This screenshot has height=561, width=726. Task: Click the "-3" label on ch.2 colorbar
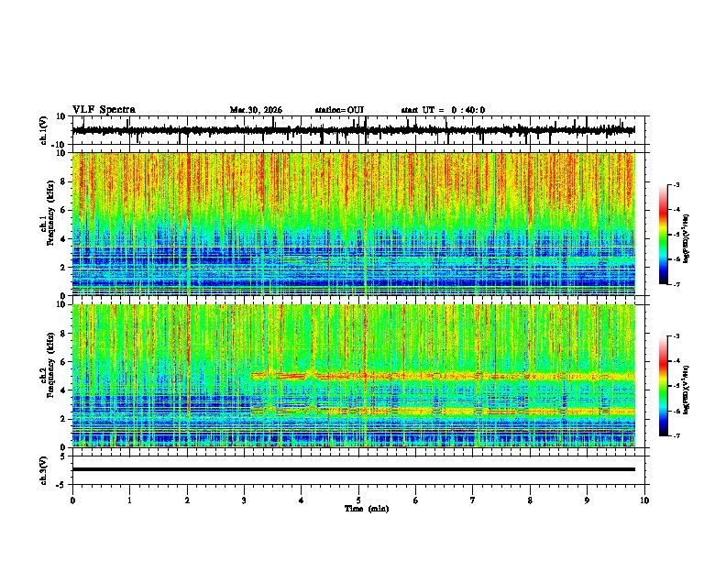tap(676, 336)
